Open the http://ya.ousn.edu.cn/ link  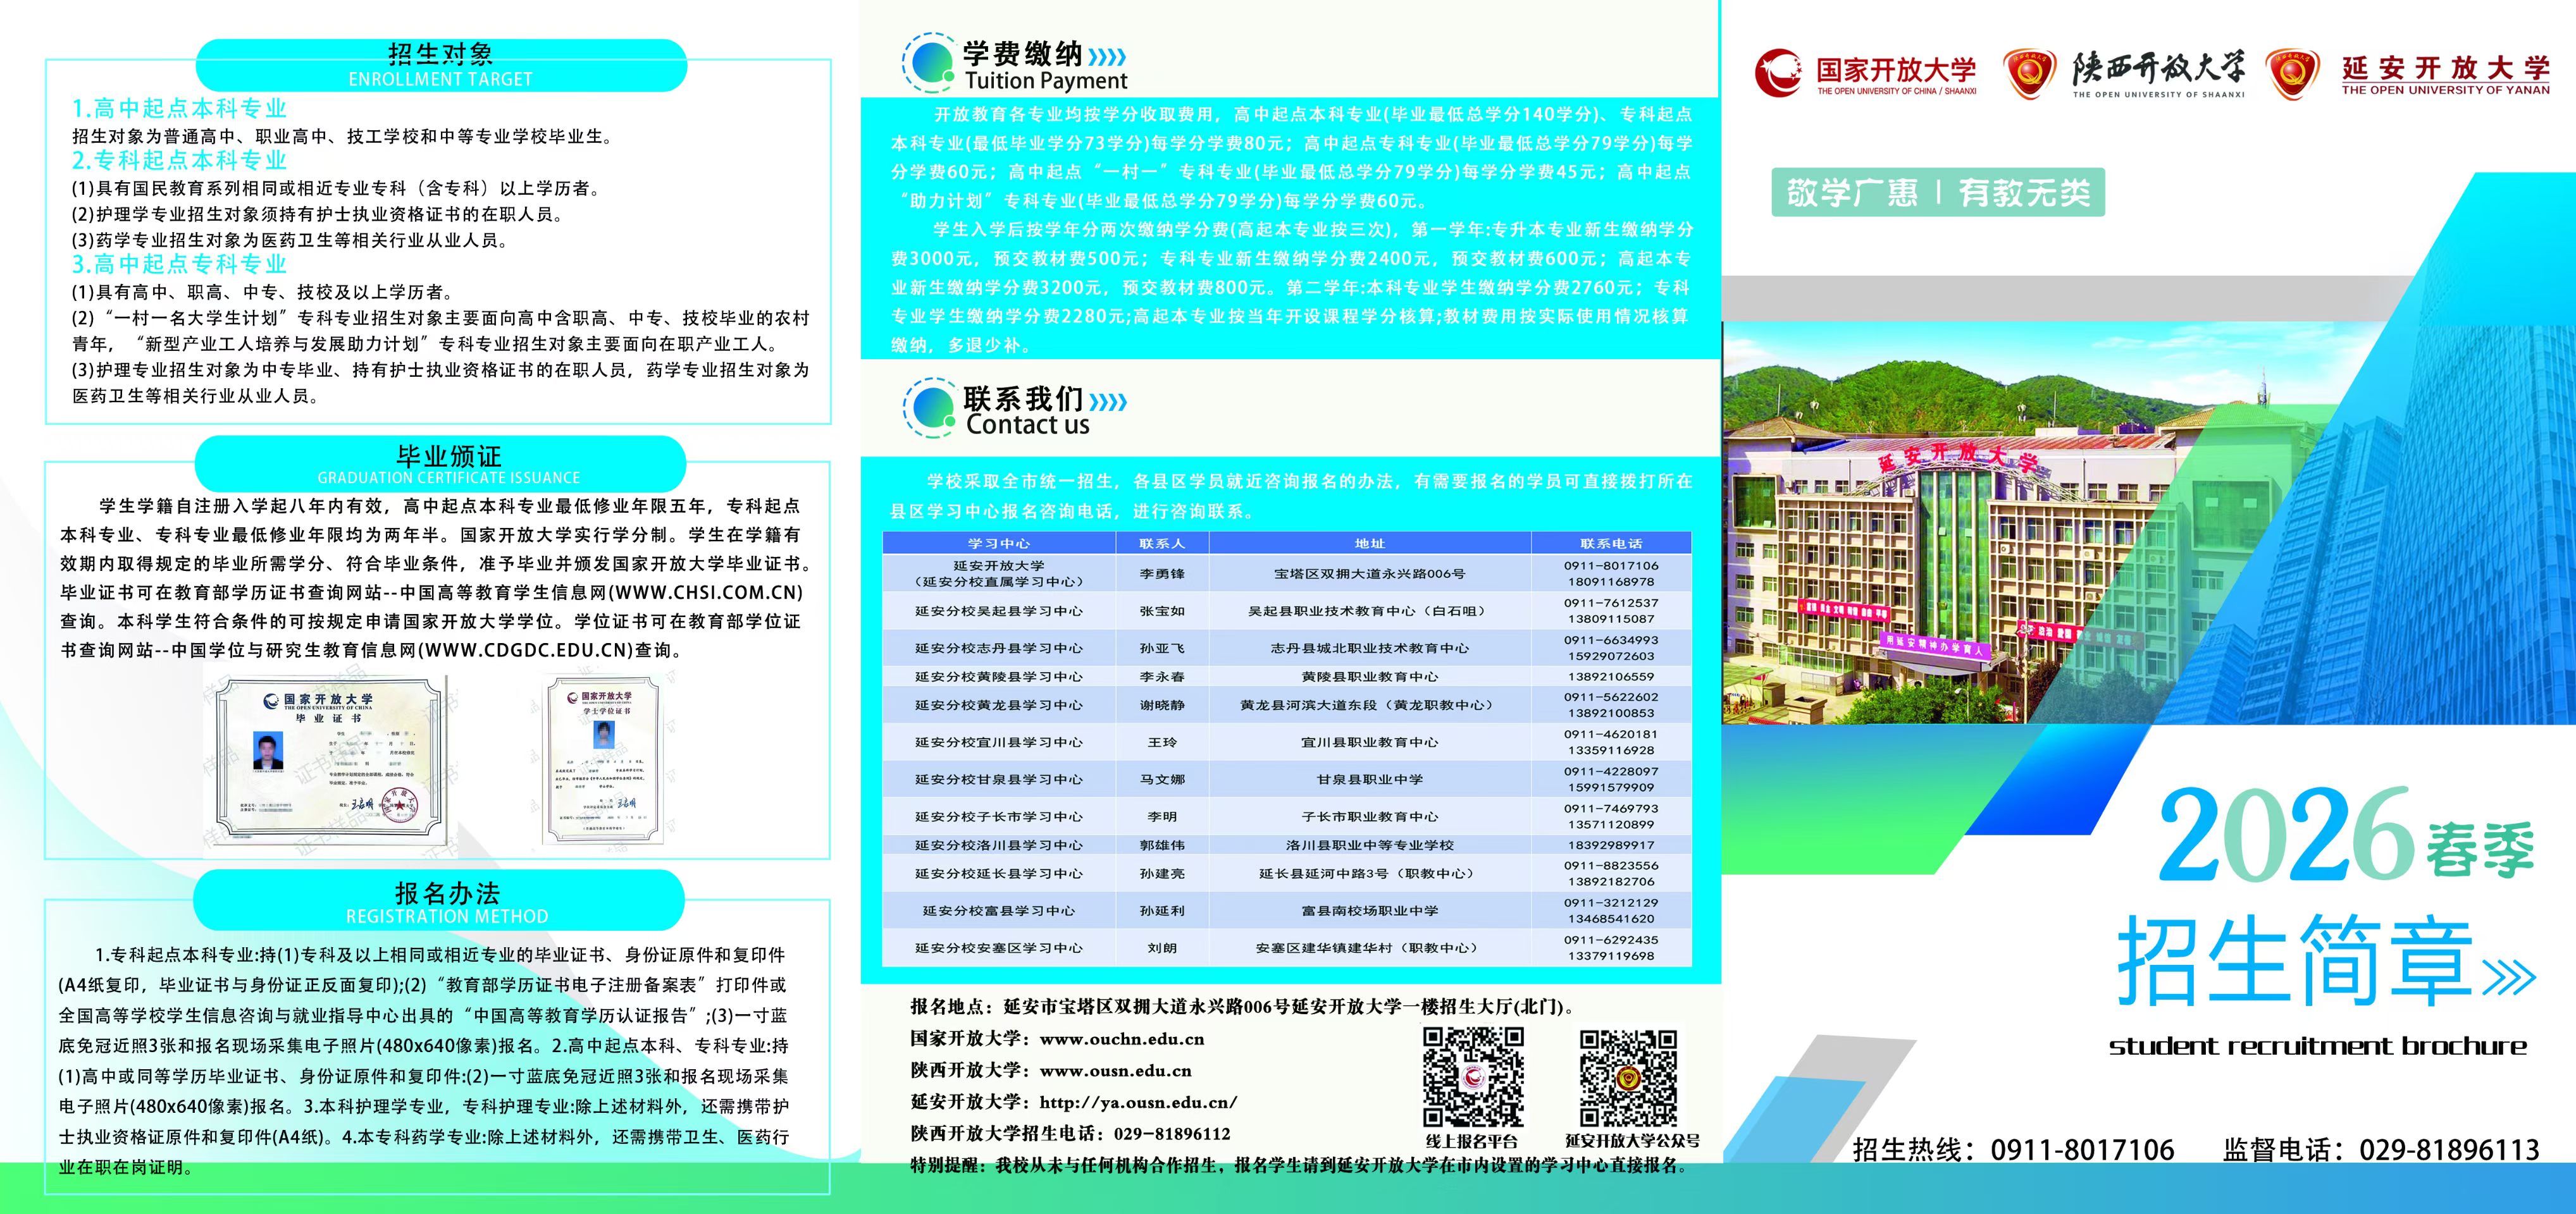coord(1138,1102)
